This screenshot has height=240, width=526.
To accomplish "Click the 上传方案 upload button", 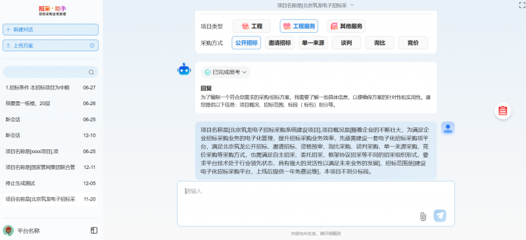I will coord(51,45).
